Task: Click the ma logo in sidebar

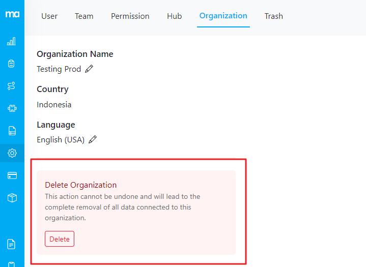Action: point(12,14)
